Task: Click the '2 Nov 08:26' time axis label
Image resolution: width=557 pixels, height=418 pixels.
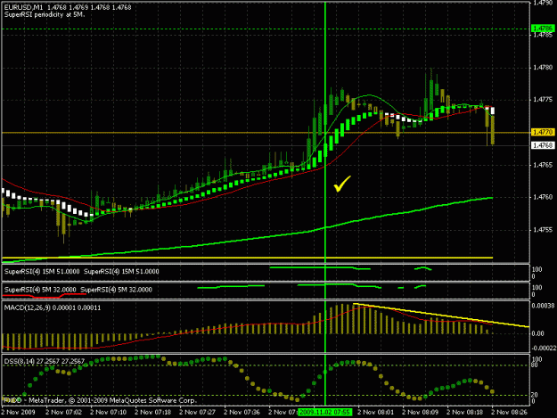Action: [x=510, y=412]
